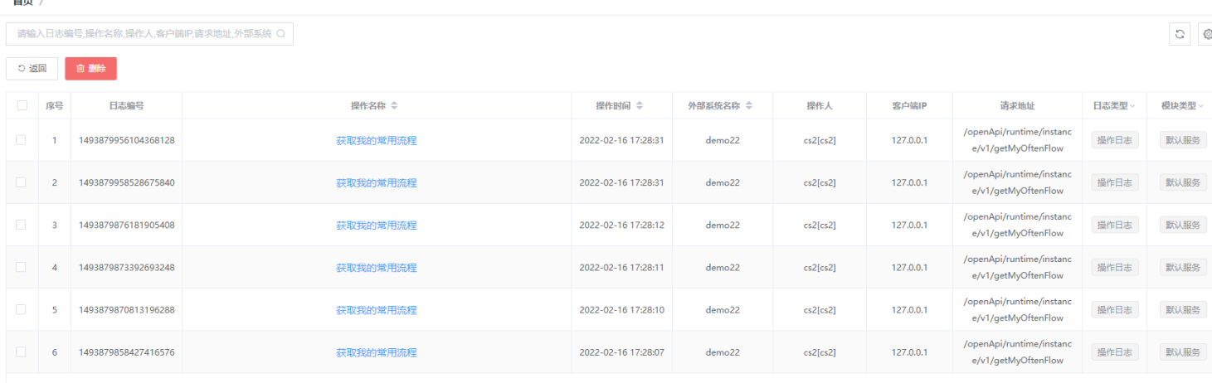Open the 获取我的常用流程 link in row 2

pyautogui.click(x=377, y=182)
